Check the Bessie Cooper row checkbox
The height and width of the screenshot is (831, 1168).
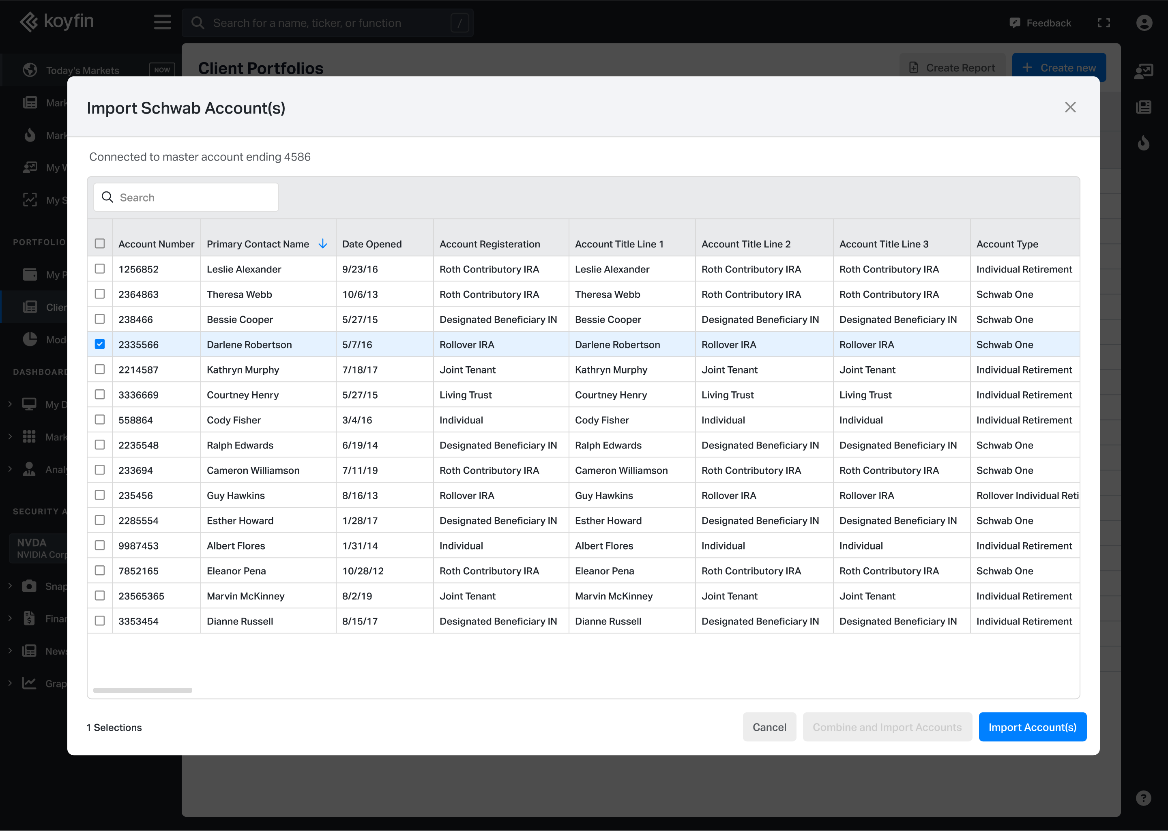click(100, 319)
